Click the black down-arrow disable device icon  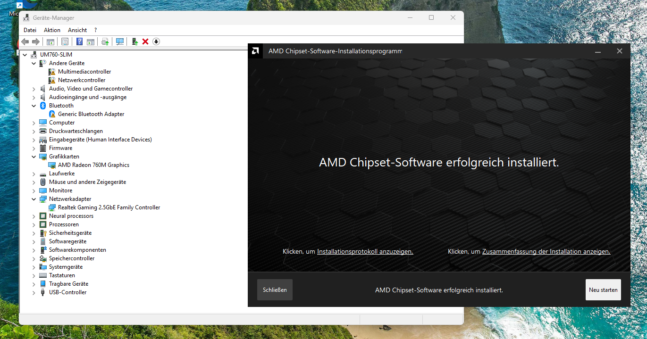point(156,41)
